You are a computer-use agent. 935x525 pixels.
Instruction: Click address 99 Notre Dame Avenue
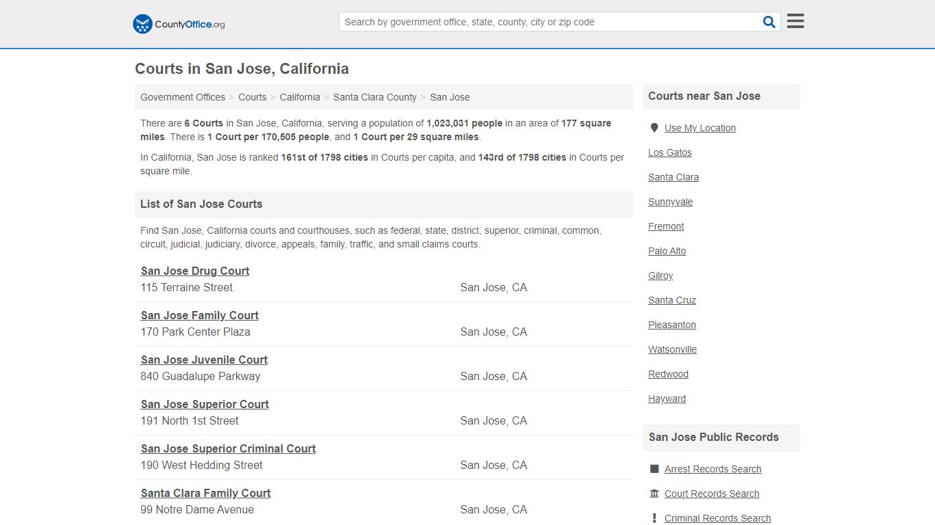point(197,509)
